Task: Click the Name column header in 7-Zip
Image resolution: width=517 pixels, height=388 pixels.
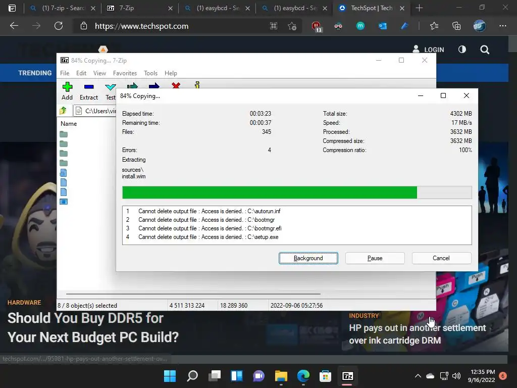Action: tap(69, 124)
